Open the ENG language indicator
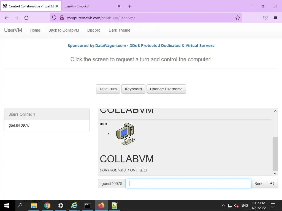Viewport: 282px width, 211px height. pos(245,206)
